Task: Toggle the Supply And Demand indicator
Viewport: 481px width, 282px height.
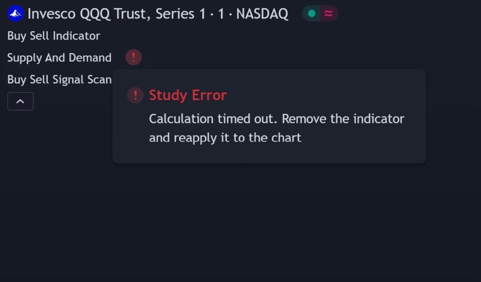Action: click(x=59, y=57)
